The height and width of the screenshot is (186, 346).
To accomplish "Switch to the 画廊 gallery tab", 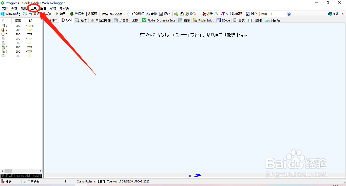I will tap(184, 20).
